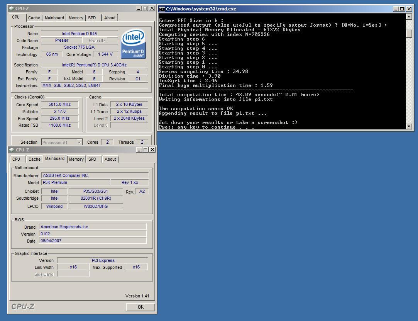The width and height of the screenshot is (418, 321).
Task: Switch to the SPD tab in the lower CPU-Z window
Action: 92,159
